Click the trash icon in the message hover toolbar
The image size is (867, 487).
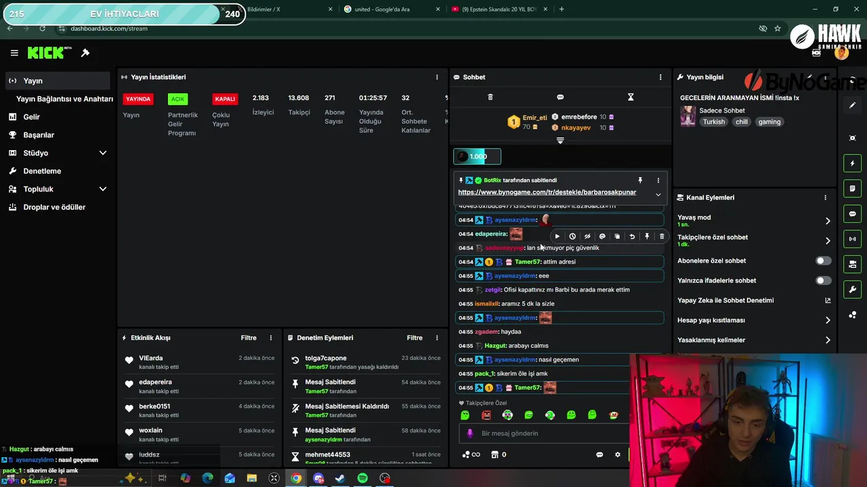(x=662, y=237)
